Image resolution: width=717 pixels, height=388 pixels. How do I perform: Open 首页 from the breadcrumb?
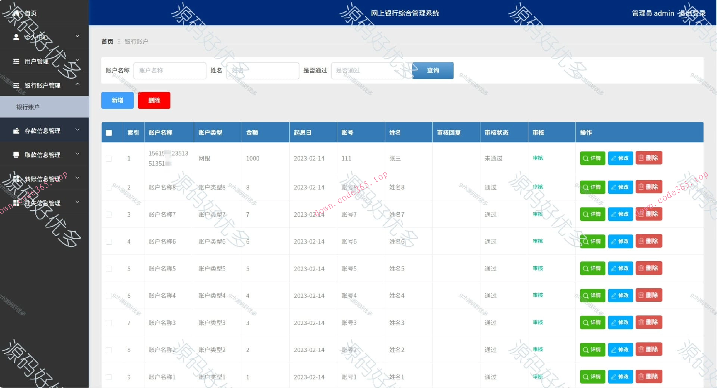click(x=107, y=41)
